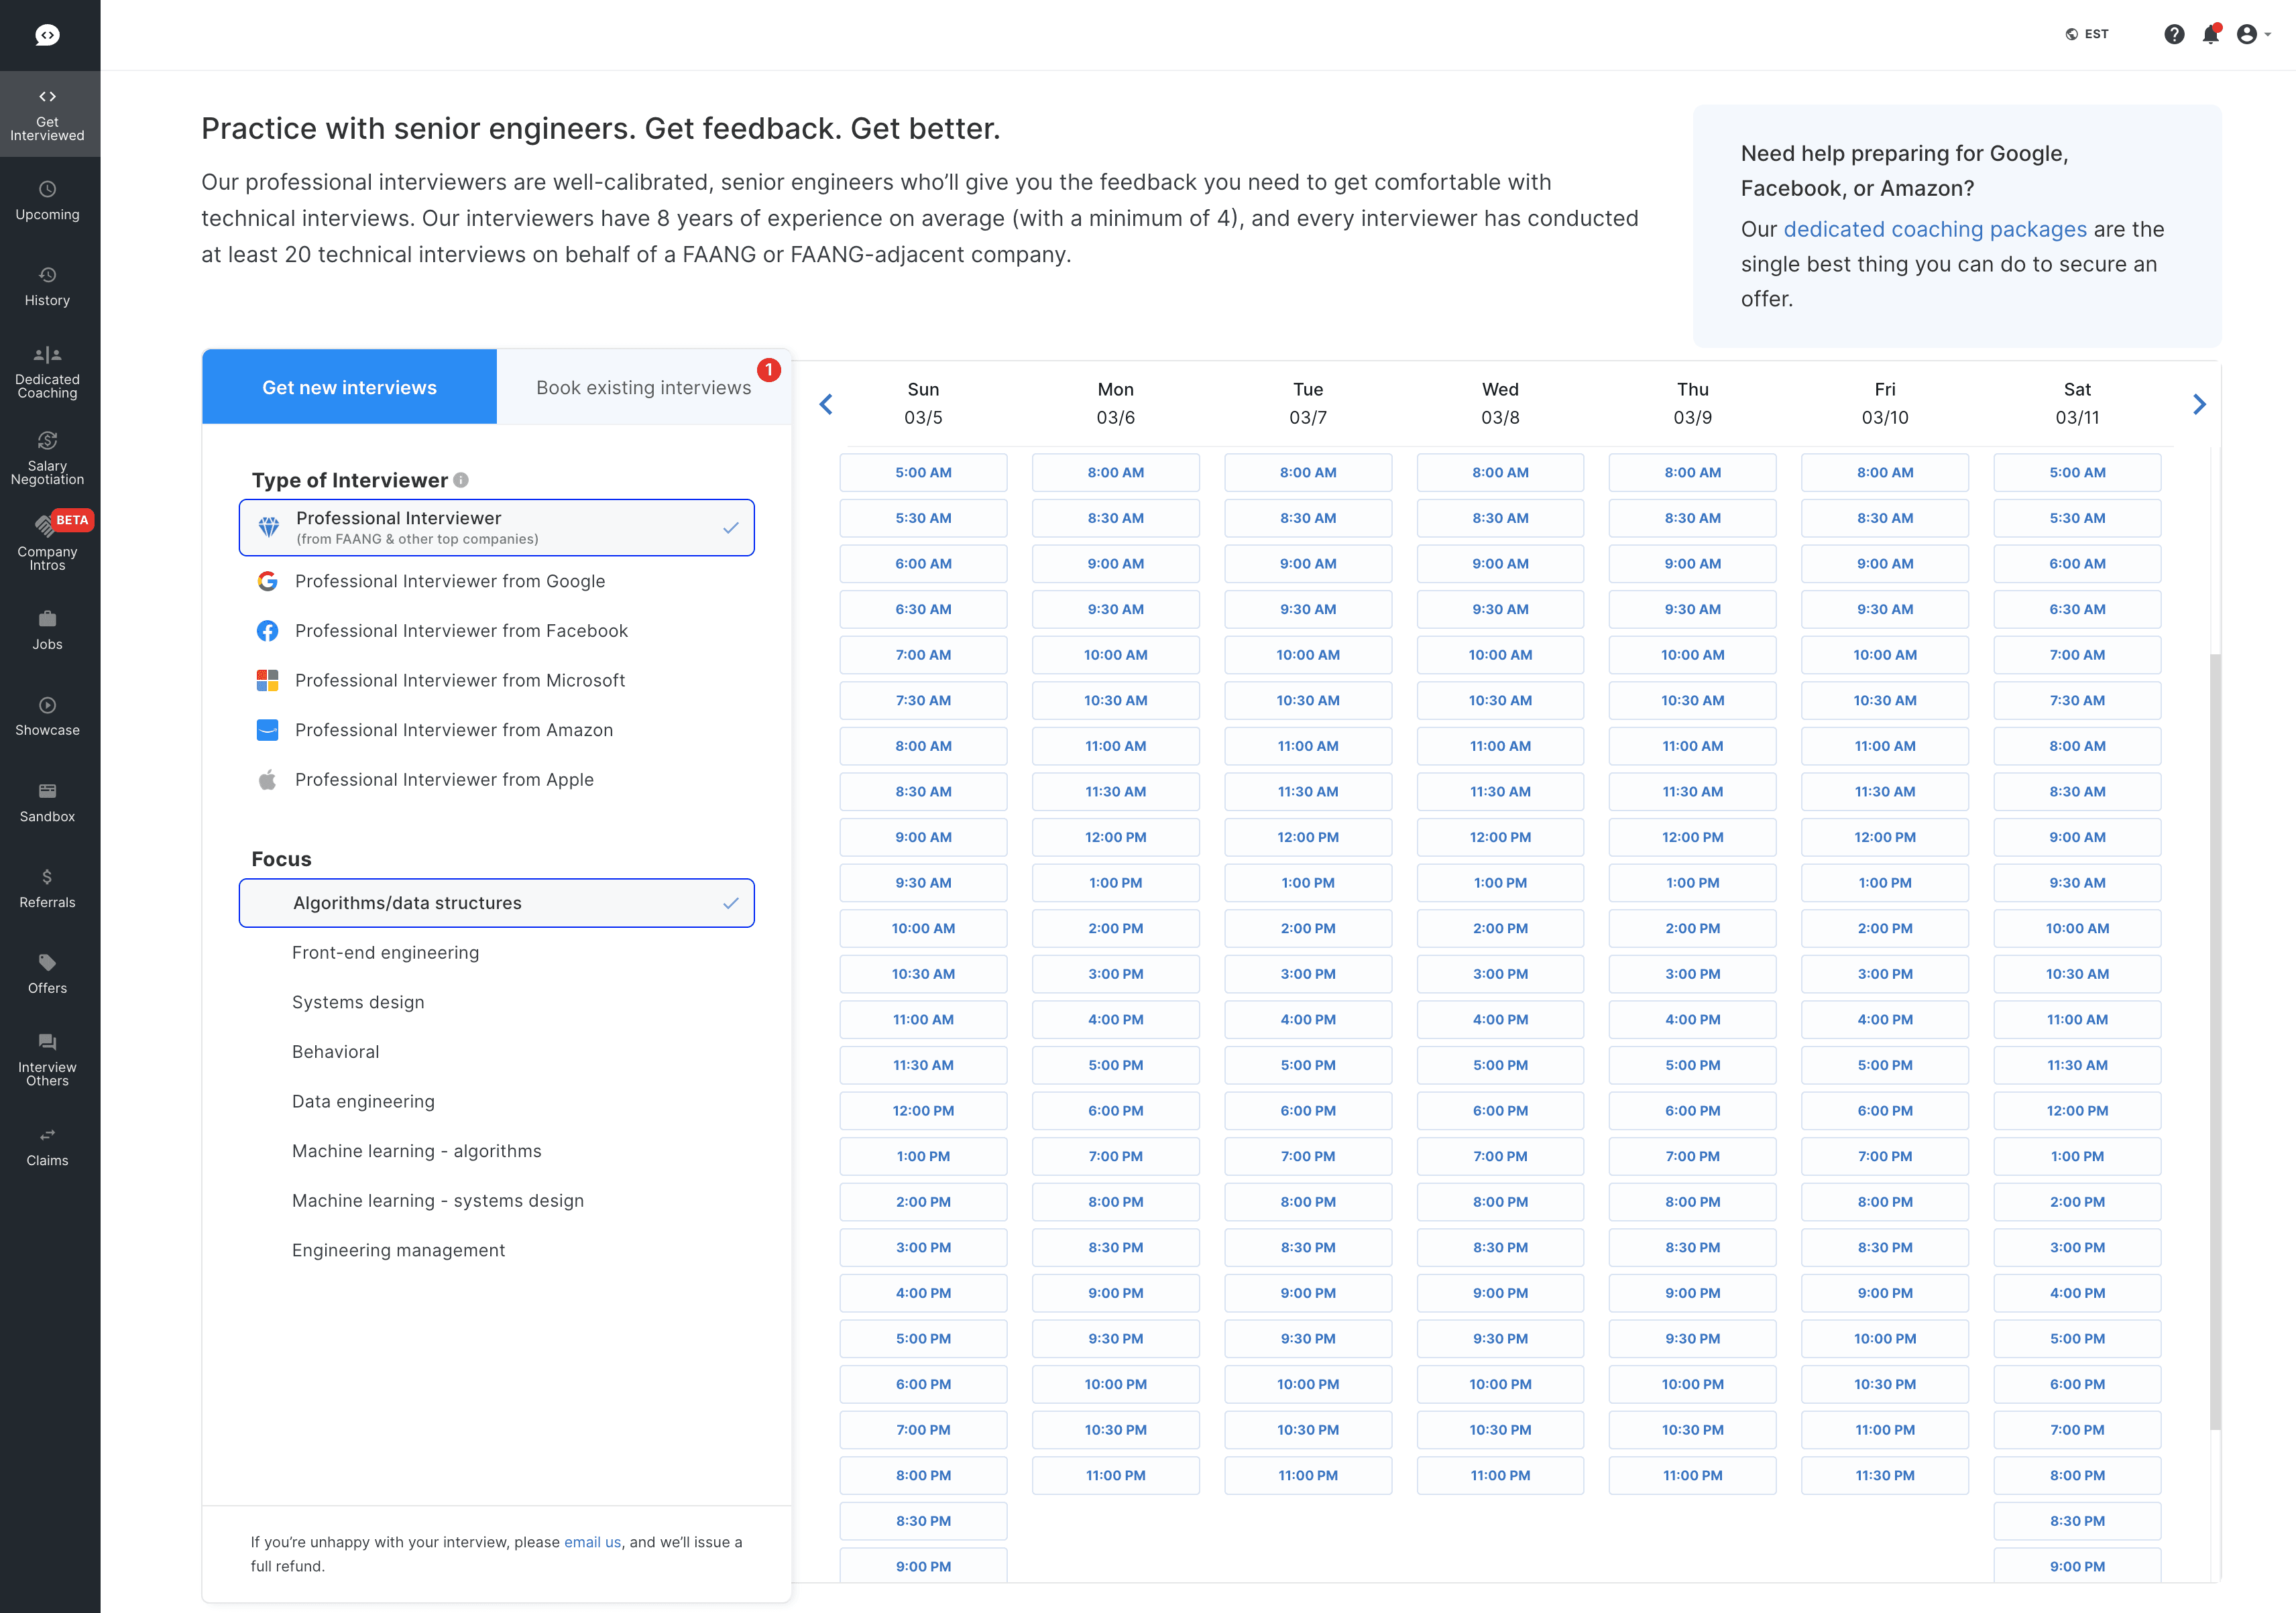Show previous week with left chevron
Screen dimensions: 2296x1613
click(x=826, y=404)
